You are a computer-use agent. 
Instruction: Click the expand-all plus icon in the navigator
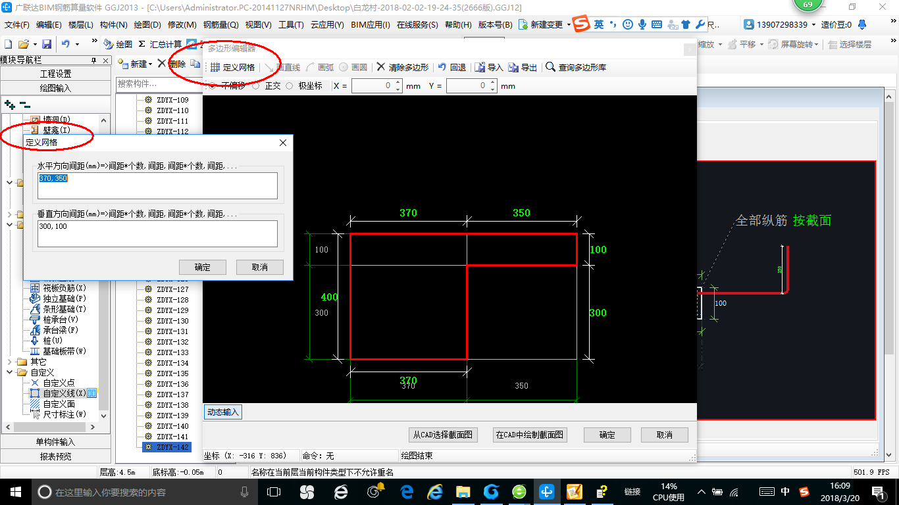10,104
